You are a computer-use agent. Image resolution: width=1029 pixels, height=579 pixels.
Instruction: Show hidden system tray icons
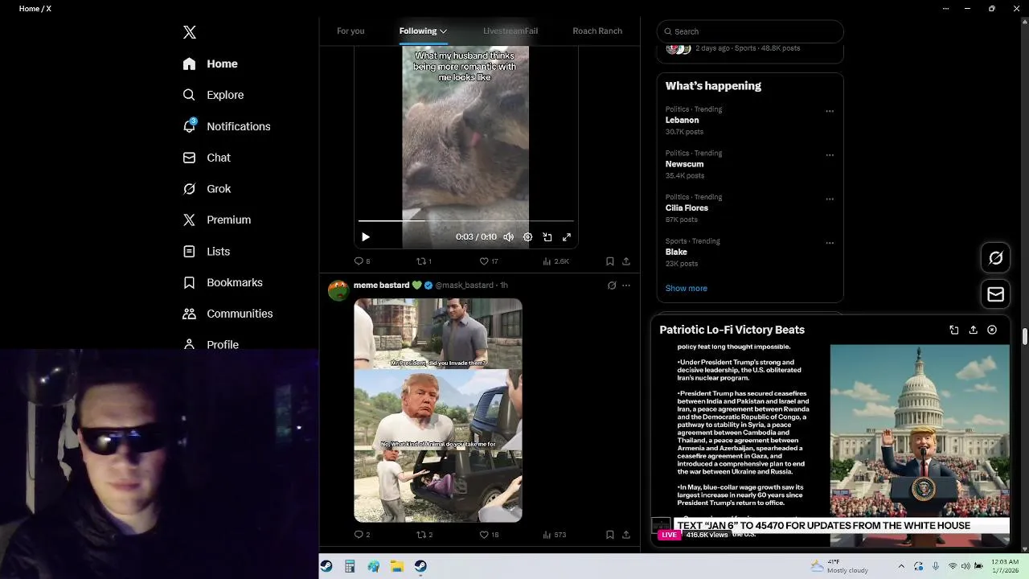click(901, 566)
